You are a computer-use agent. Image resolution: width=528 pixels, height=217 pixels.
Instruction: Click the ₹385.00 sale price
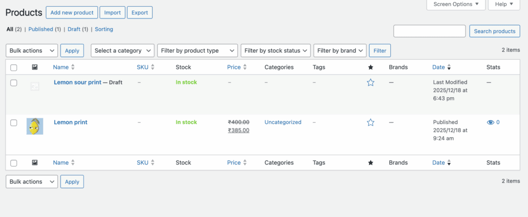[239, 130]
